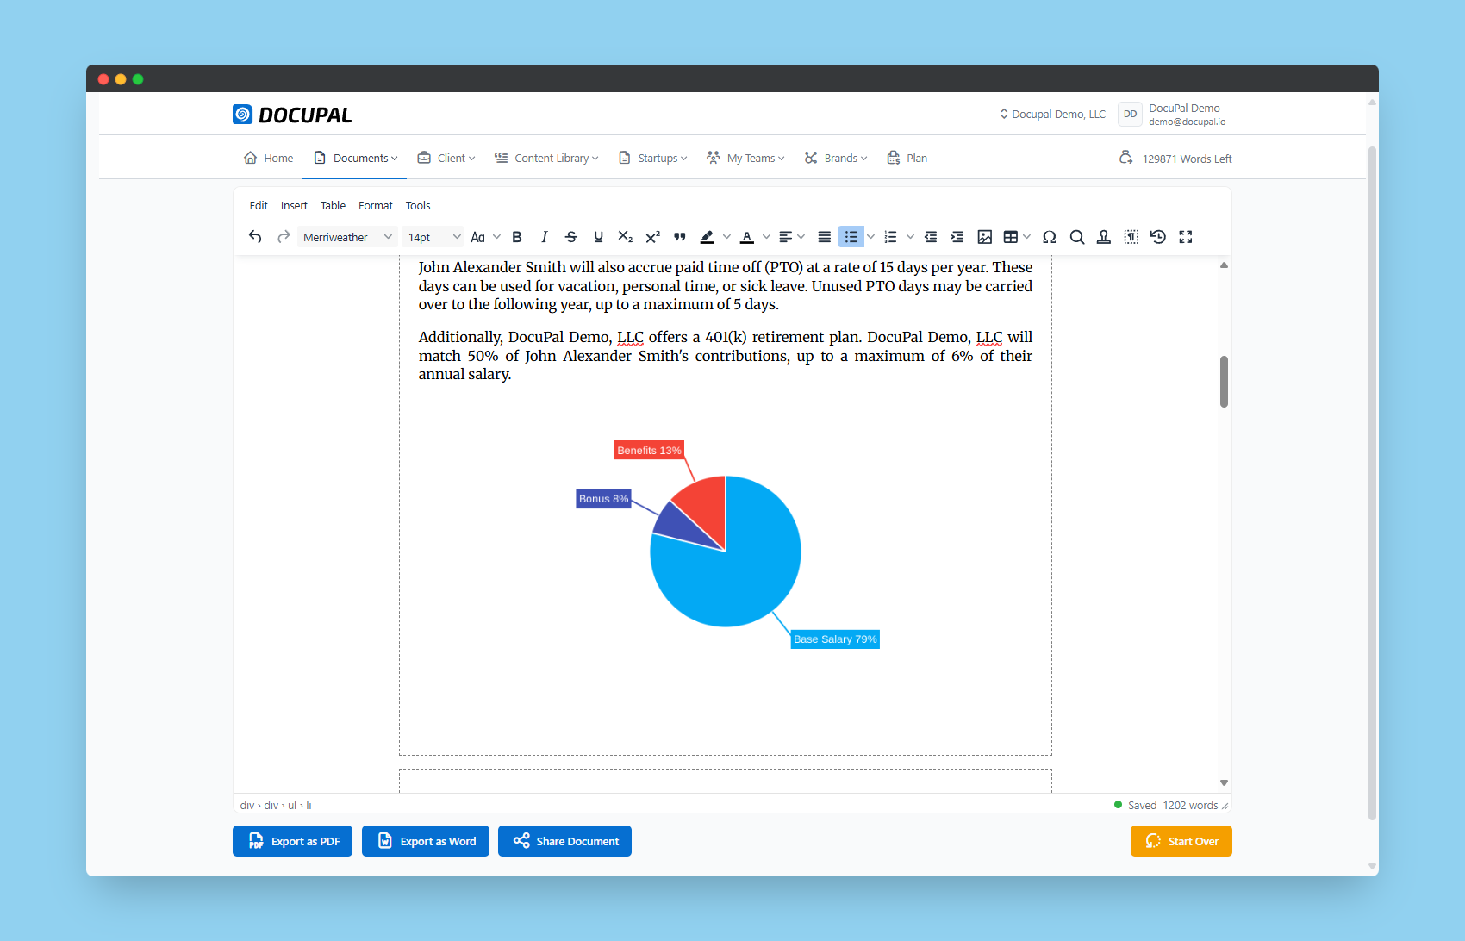
Task: Toggle strikethrough formatting
Action: coord(571,237)
